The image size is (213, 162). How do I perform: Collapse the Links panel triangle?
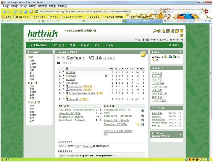pyautogui.click(x=180, y=52)
